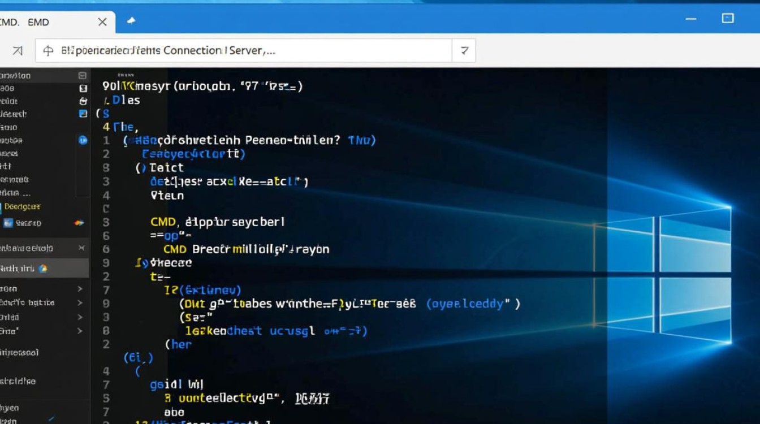The width and height of the screenshot is (760, 424).
Task: Click the blue folder icon below the yellow sidebar label
Action: click(x=8, y=223)
